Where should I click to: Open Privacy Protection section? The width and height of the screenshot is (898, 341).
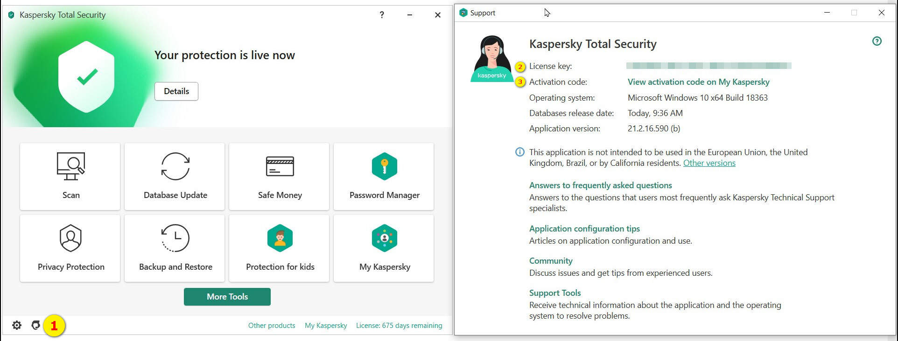(x=70, y=248)
